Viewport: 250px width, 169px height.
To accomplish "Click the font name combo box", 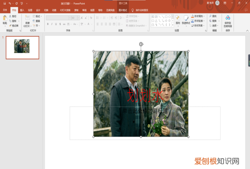I will point(57,18).
